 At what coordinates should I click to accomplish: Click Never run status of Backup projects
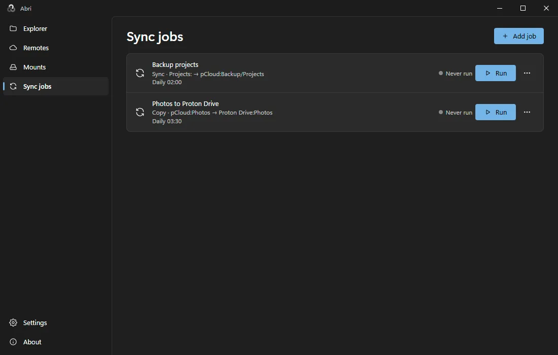pyautogui.click(x=455, y=73)
